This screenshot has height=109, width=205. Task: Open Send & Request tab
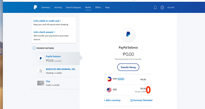click(74, 7)
